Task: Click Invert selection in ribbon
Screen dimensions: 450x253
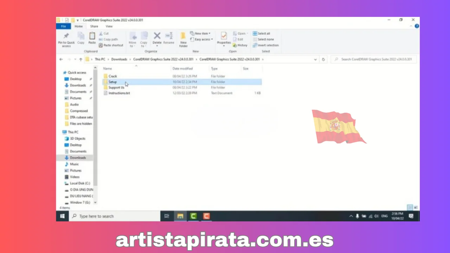Action: pos(266,45)
